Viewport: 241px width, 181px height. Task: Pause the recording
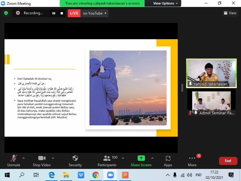tap(54, 13)
